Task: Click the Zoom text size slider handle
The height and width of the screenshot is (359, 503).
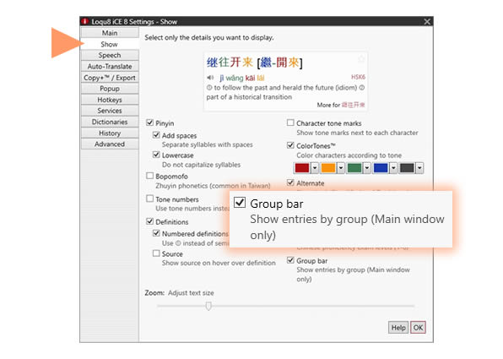Action: (208, 306)
